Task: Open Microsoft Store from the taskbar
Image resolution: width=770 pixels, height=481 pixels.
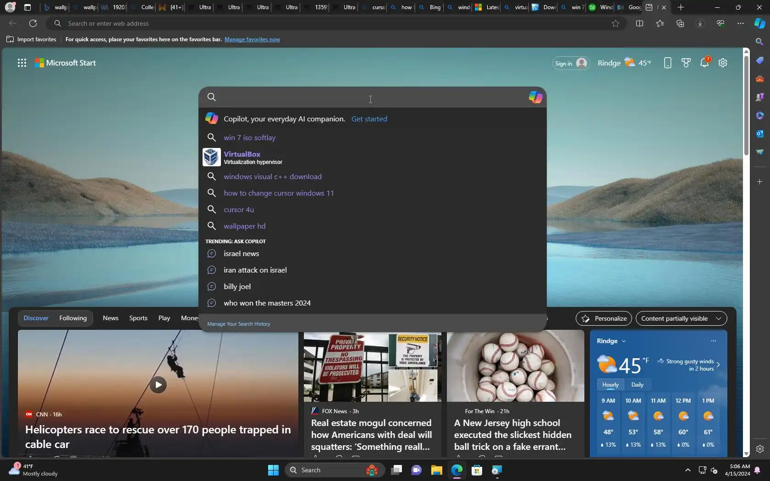Action: (477, 470)
